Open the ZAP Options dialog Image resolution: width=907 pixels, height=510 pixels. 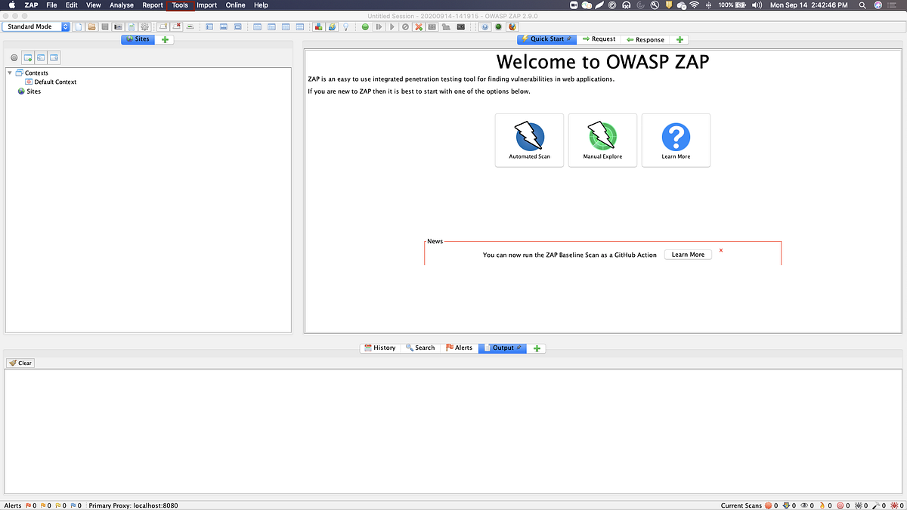coord(144,26)
